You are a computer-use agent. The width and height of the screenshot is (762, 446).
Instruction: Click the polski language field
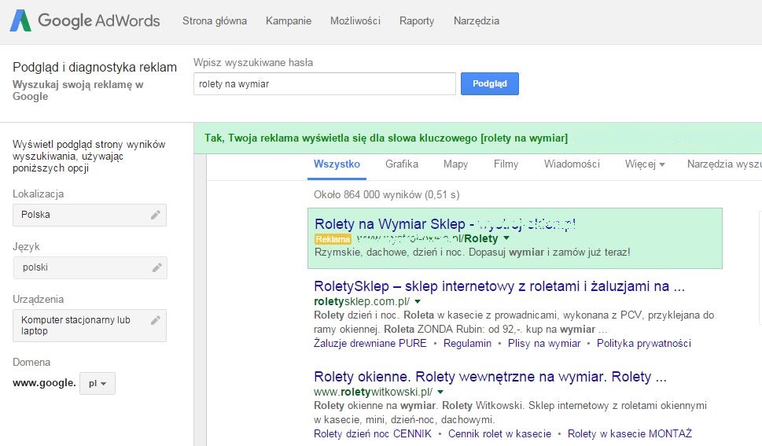point(90,267)
